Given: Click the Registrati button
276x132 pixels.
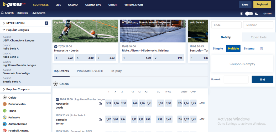Looking at the screenshot, I should 262,5.
